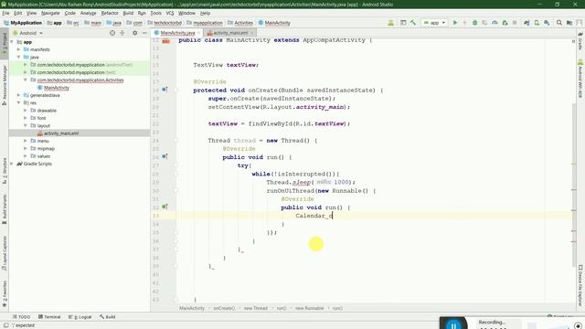Click gutter icon beside Thread run method
585x329 pixels.
pyautogui.click(x=165, y=156)
